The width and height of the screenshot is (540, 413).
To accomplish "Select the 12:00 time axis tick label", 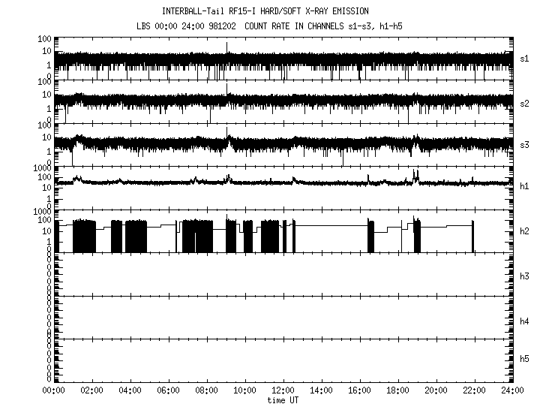I will coord(283,391).
